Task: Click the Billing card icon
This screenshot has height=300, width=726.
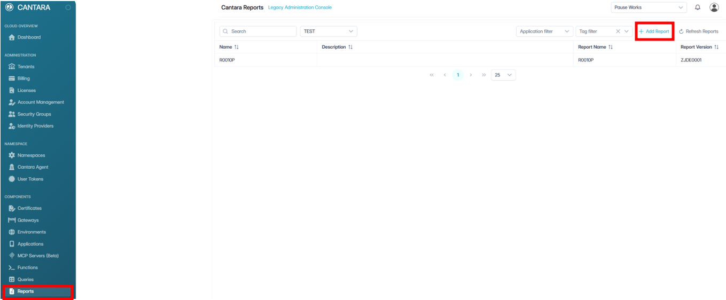Action: point(12,78)
